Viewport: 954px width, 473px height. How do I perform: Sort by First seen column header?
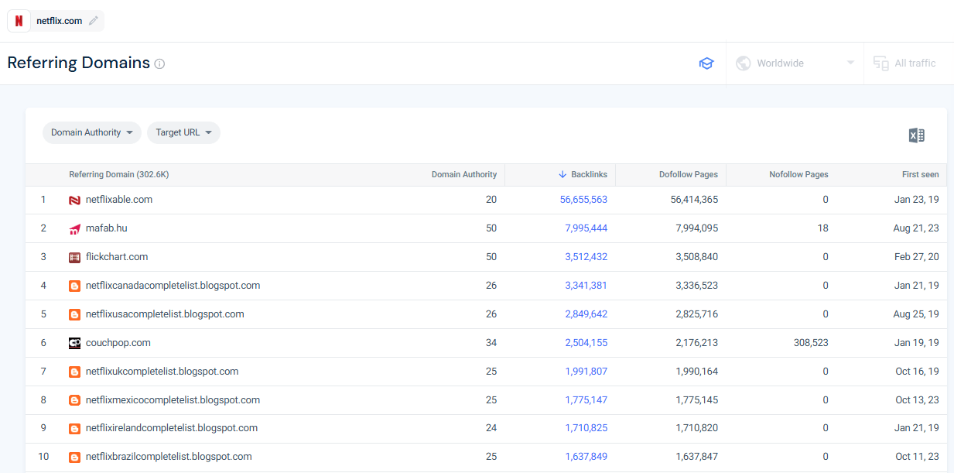point(921,175)
